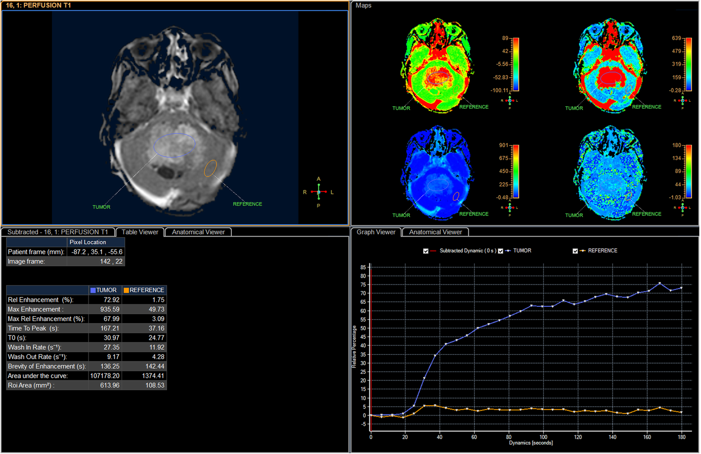Click the TUMOR curve peak point near 167 seconds
Screen dimensions: 701x454
tap(660, 284)
